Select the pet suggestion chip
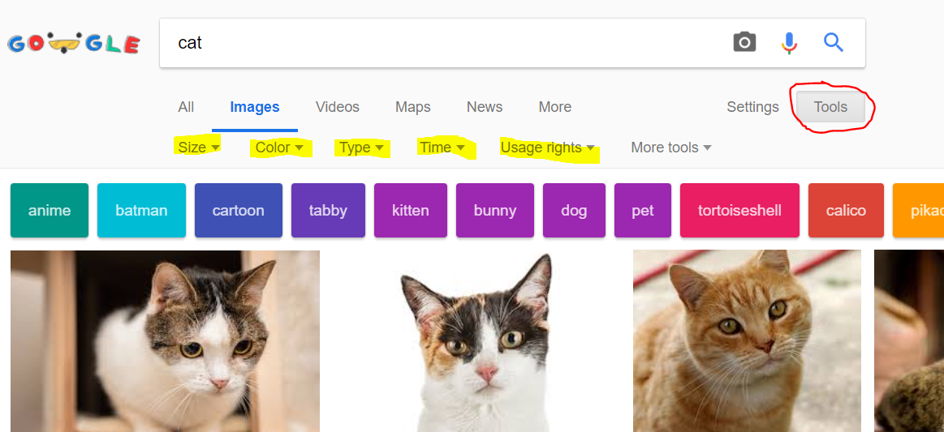This screenshot has width=944, height=432. tap(643, 210)
